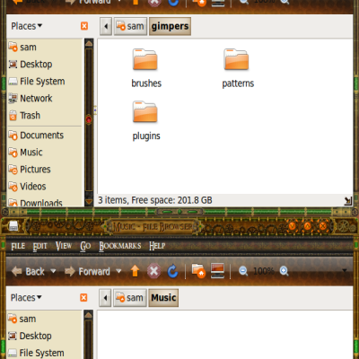The height and width of the screenshot is (359, 359).
Task: Click Music path button
Action: [x=163, y=298]
